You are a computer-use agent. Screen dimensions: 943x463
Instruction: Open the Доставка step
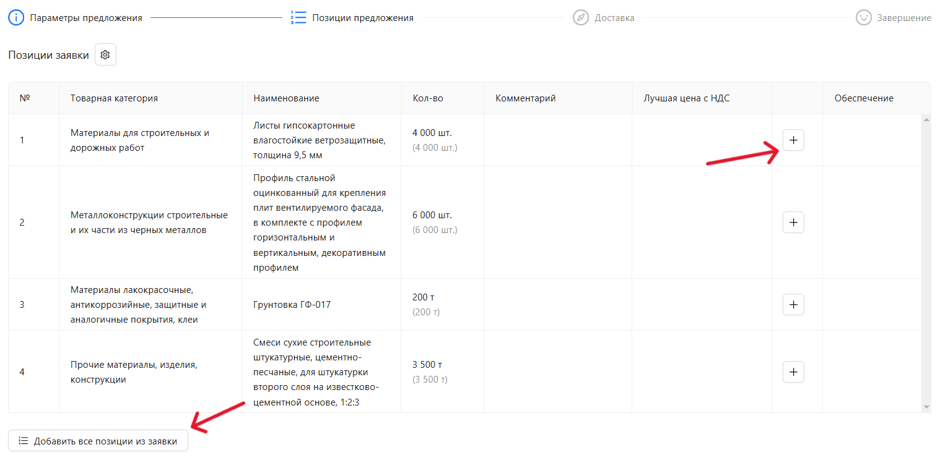(x=614, y=18)
